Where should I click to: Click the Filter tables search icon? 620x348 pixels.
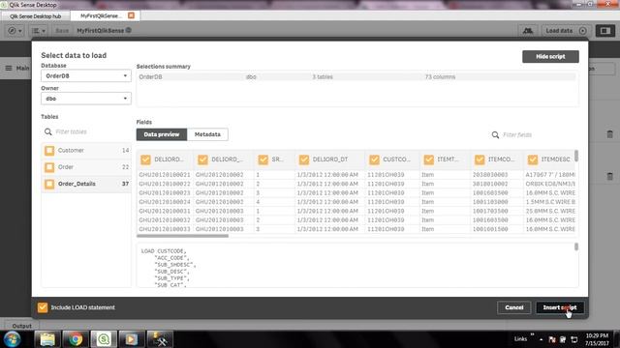(47, 131)
